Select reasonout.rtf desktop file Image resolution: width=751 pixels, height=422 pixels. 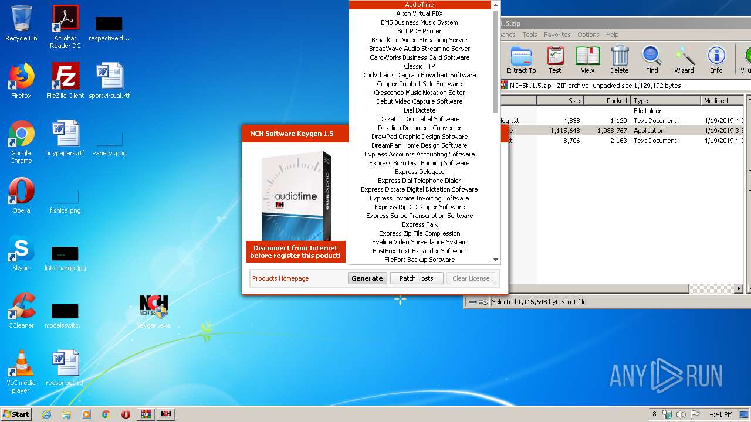[65, 368]
